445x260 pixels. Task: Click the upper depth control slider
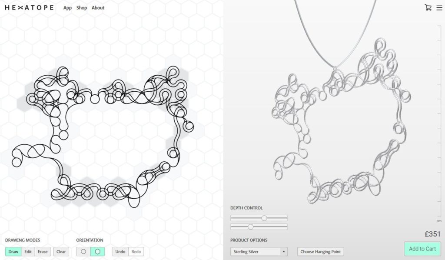point(259,218)
